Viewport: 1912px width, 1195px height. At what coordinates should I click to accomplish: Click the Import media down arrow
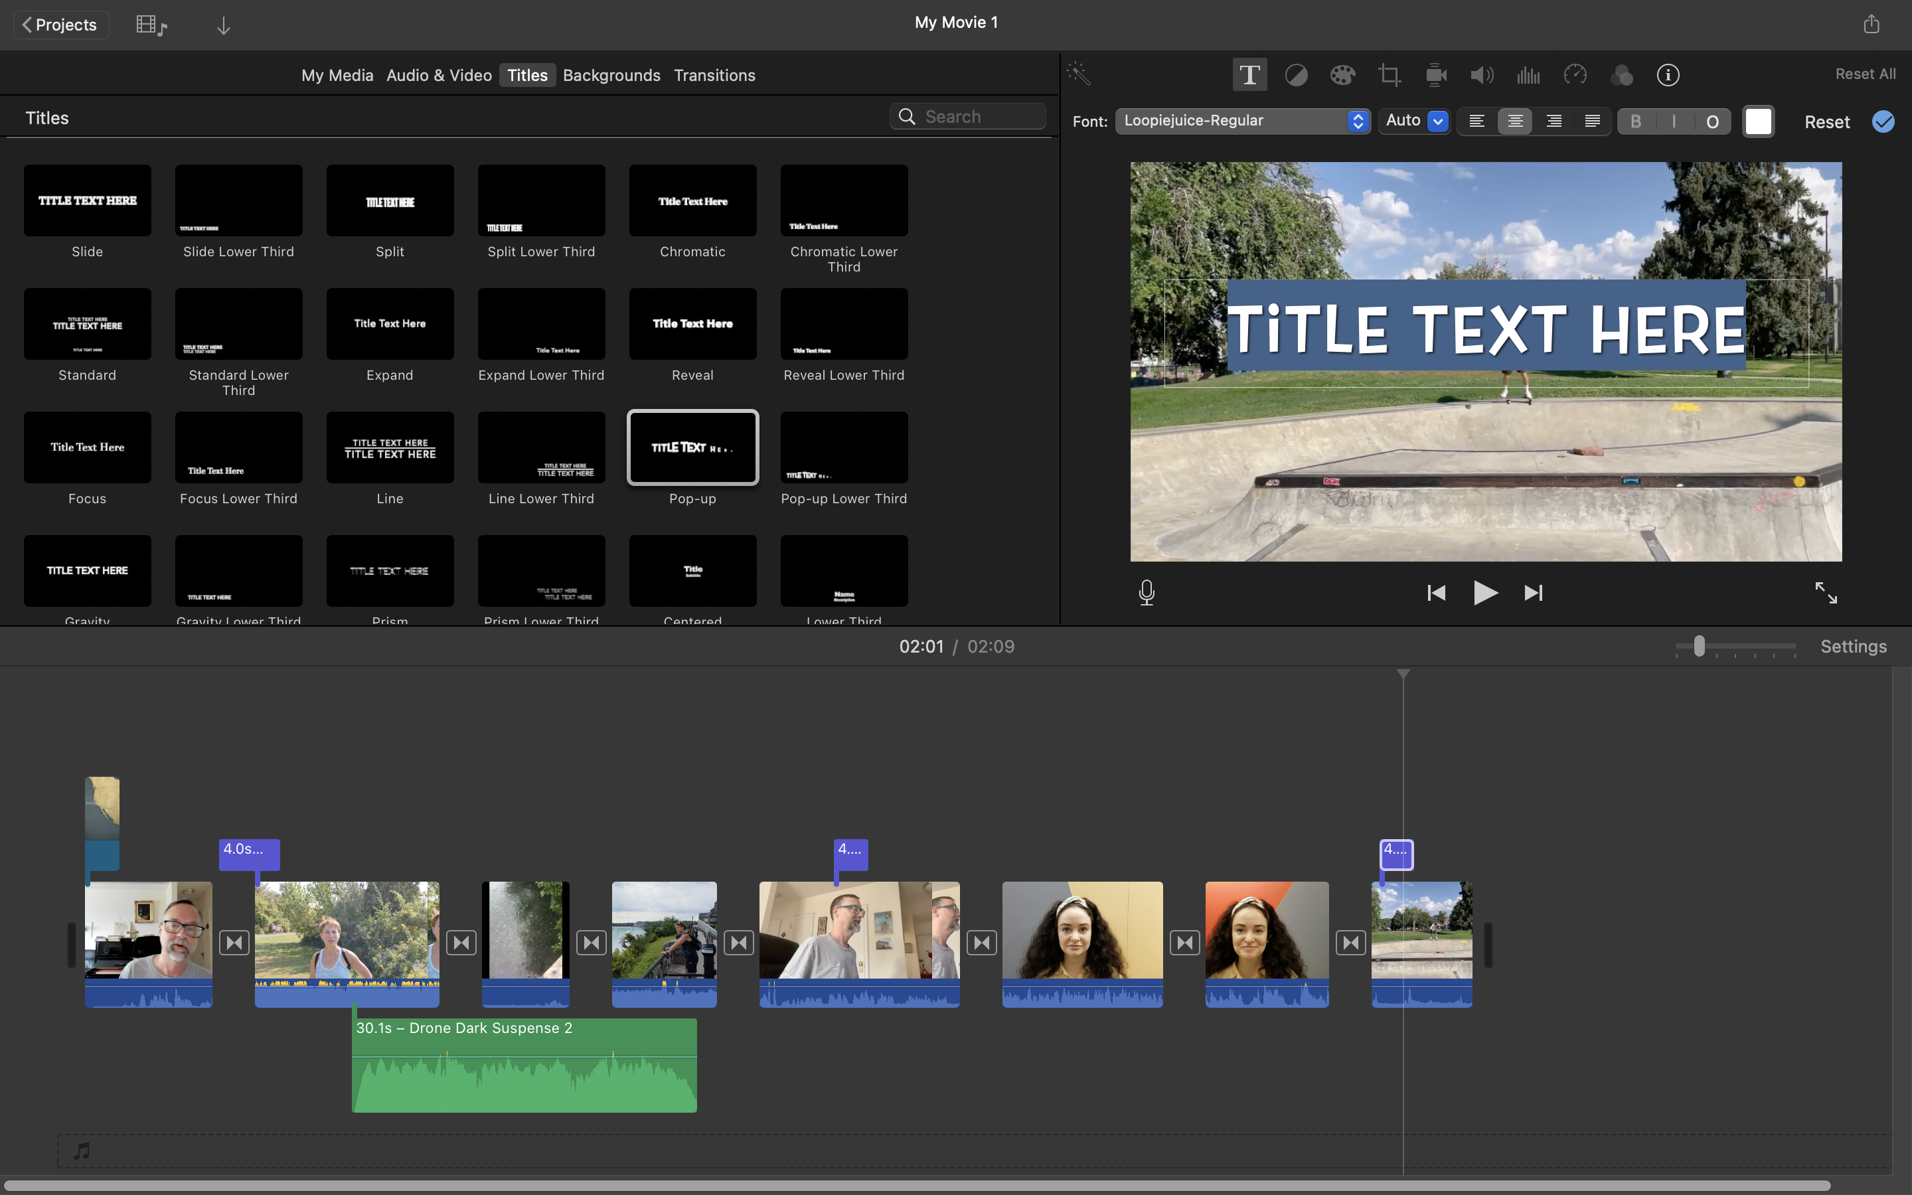point(224,25)
